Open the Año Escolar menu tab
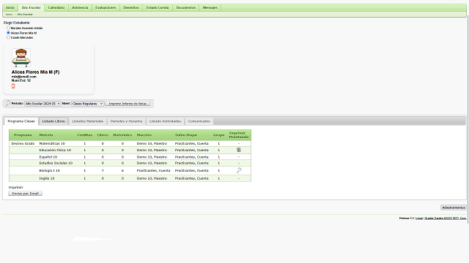Image resolution: width=469 pixels, height=263 pixels. pos(31,7)
